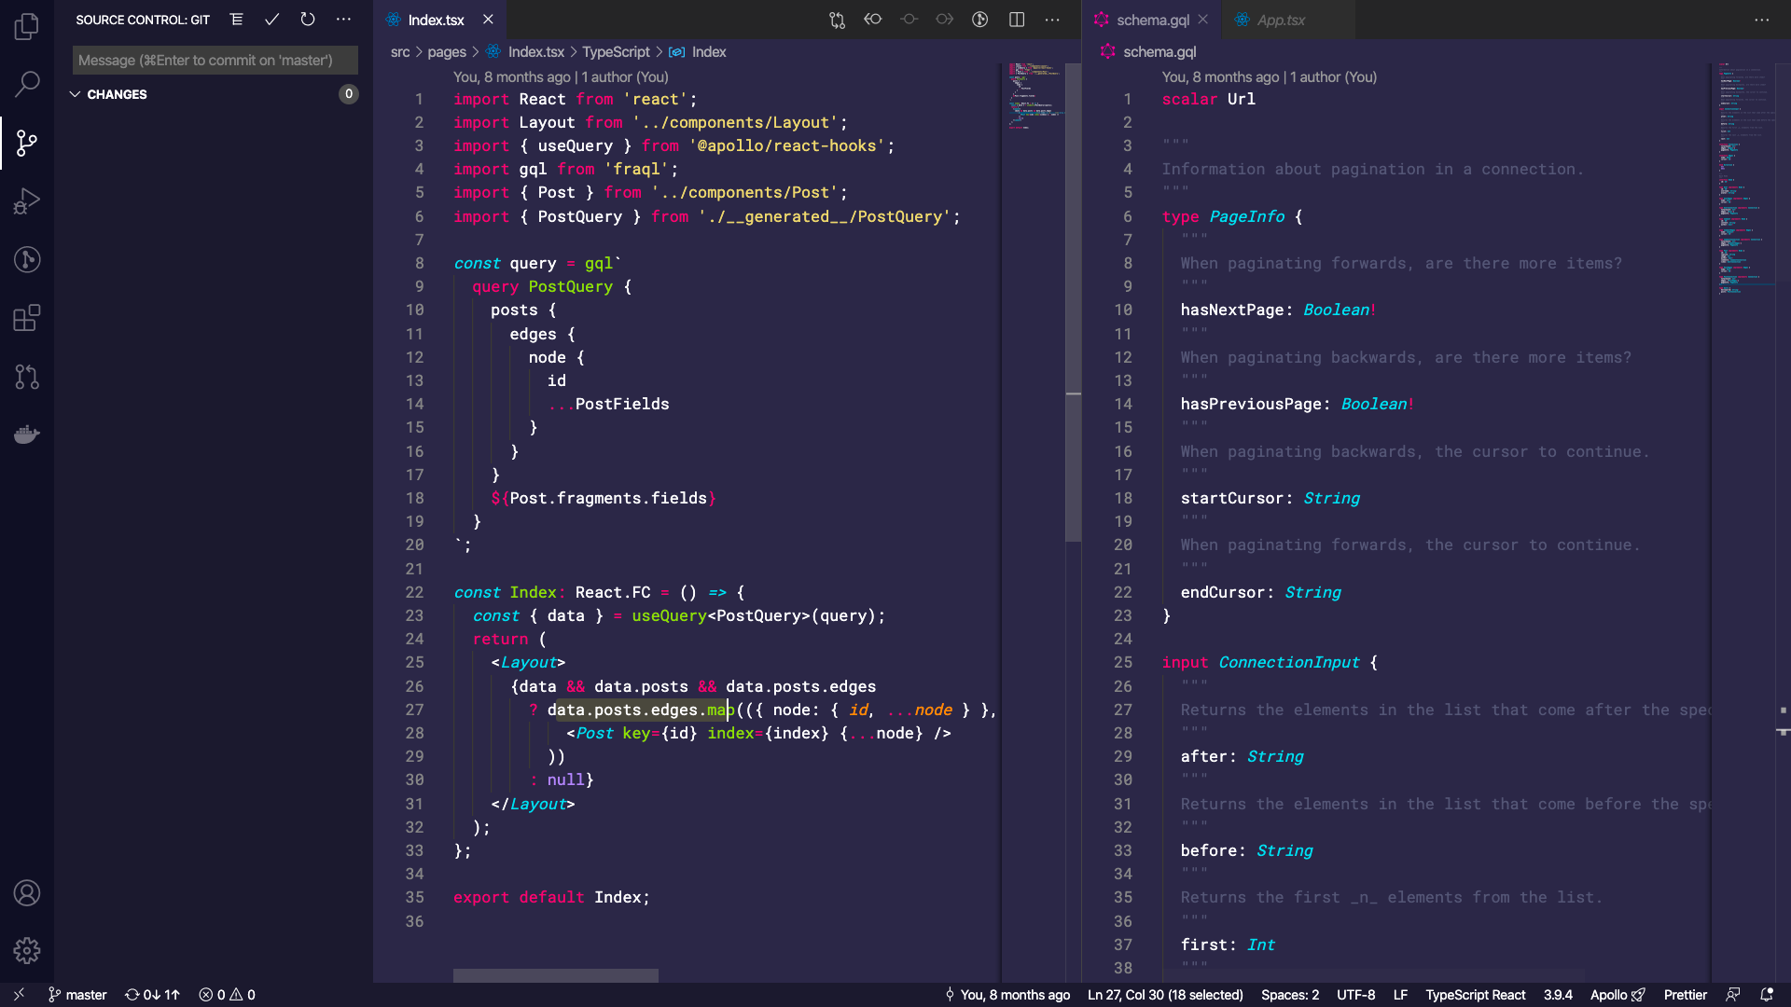Open Run and Debug view

pyautogui.click(x=27, y=200)
